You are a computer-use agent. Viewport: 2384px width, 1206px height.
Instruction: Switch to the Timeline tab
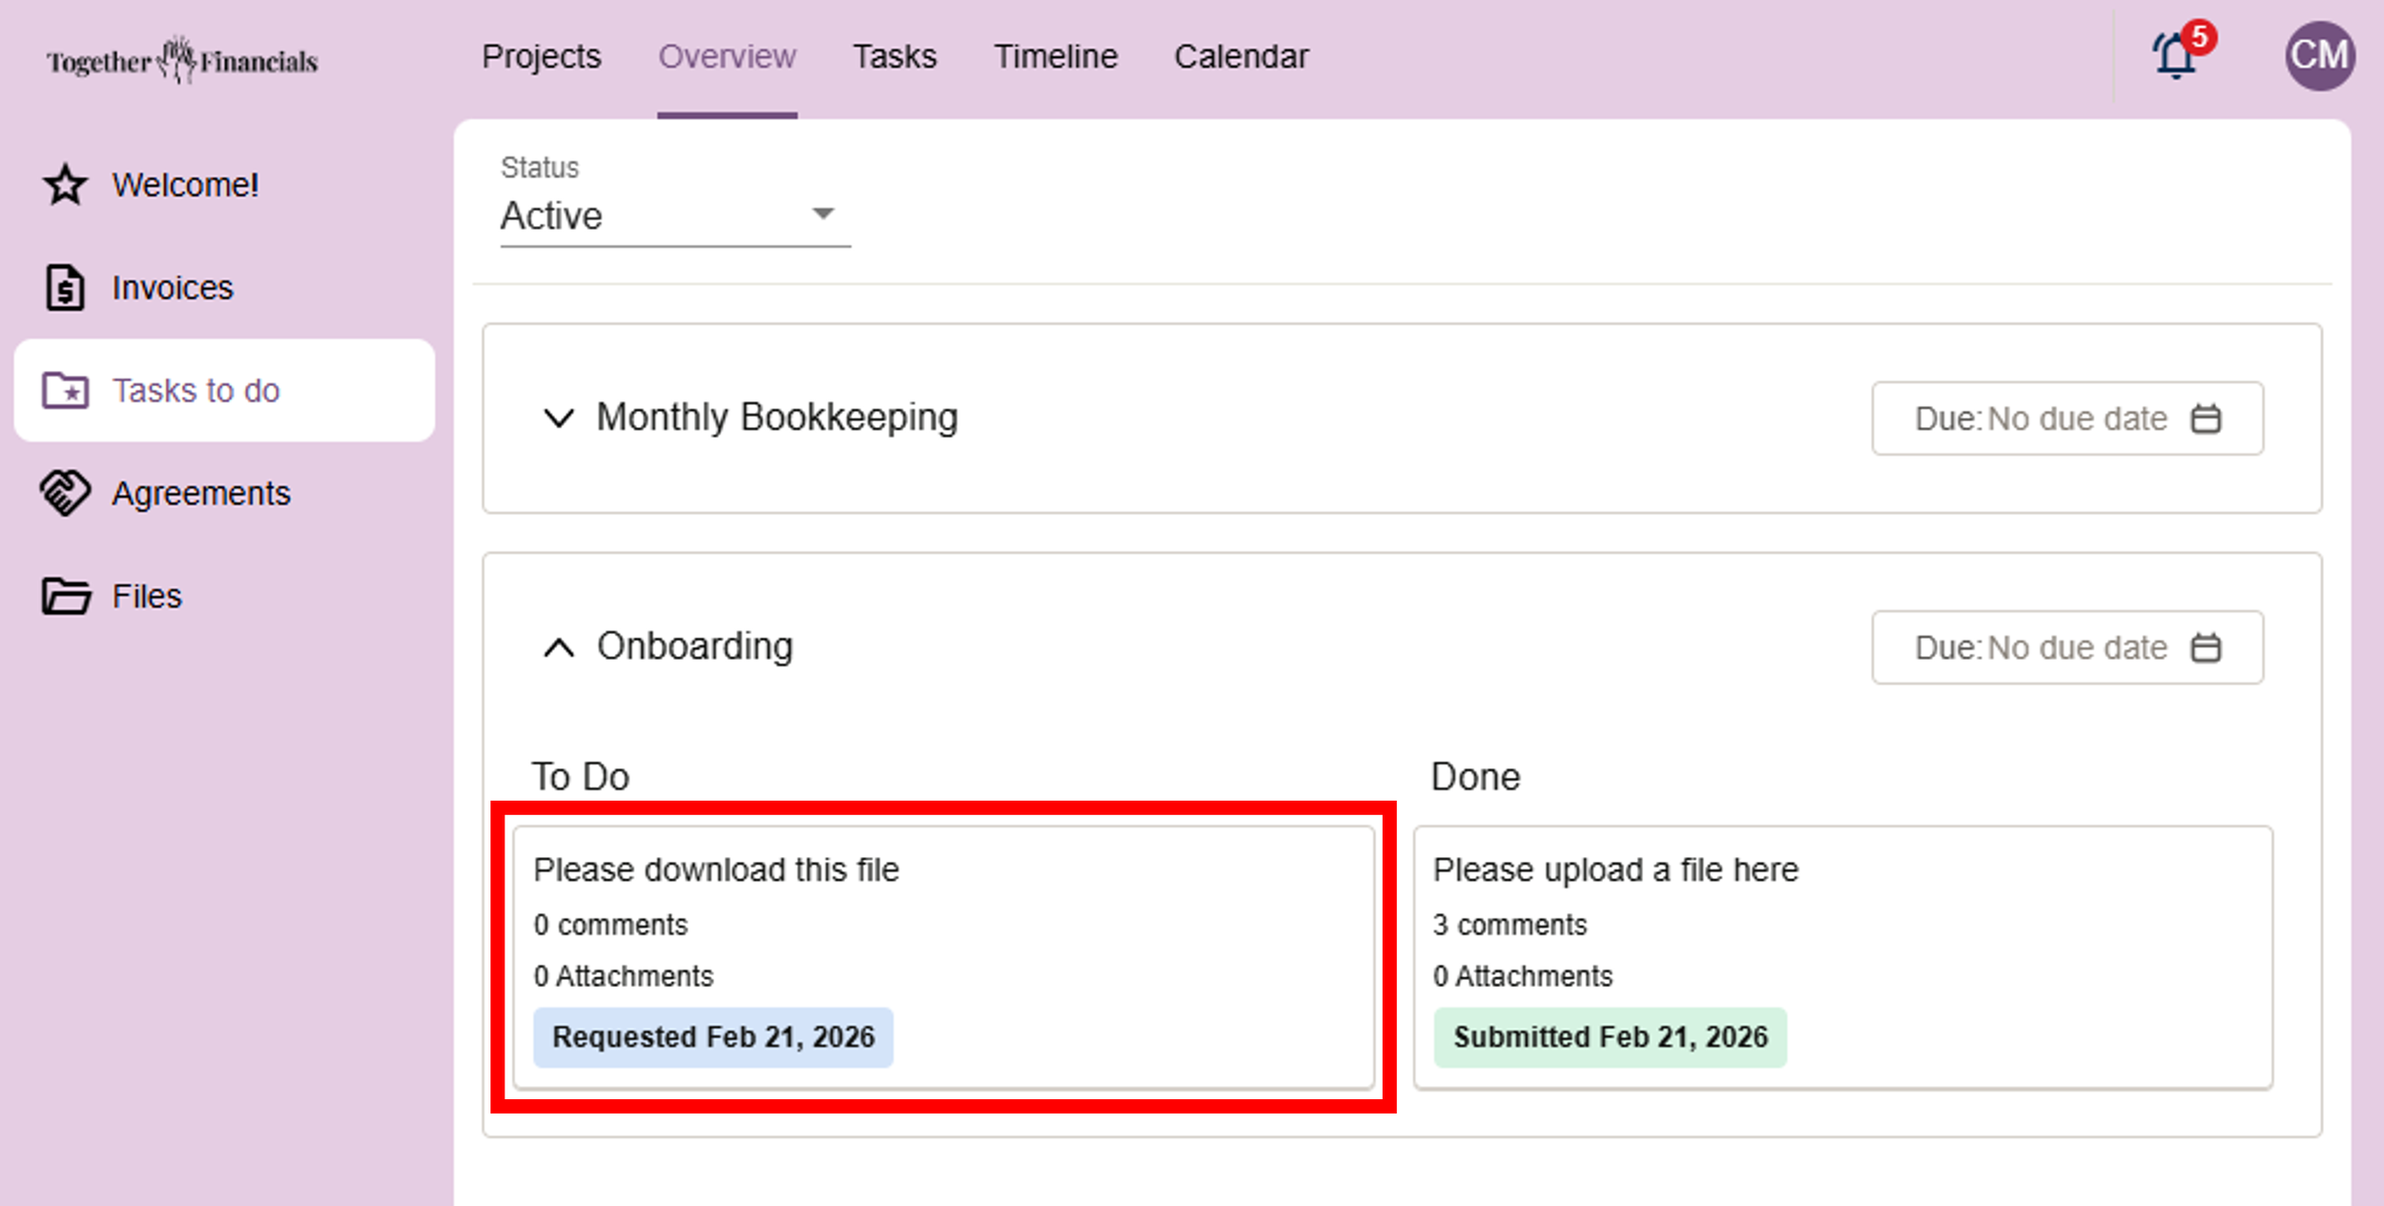1055,57
